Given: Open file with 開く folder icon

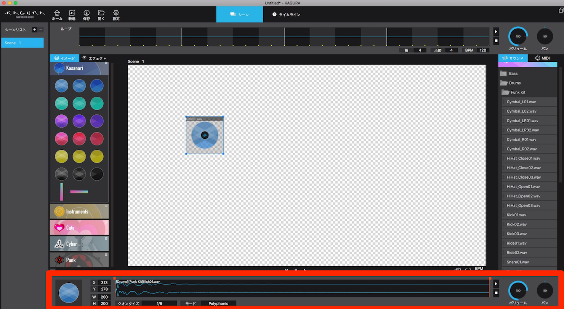Looking at the screenshot, I should tap(101, 15).
